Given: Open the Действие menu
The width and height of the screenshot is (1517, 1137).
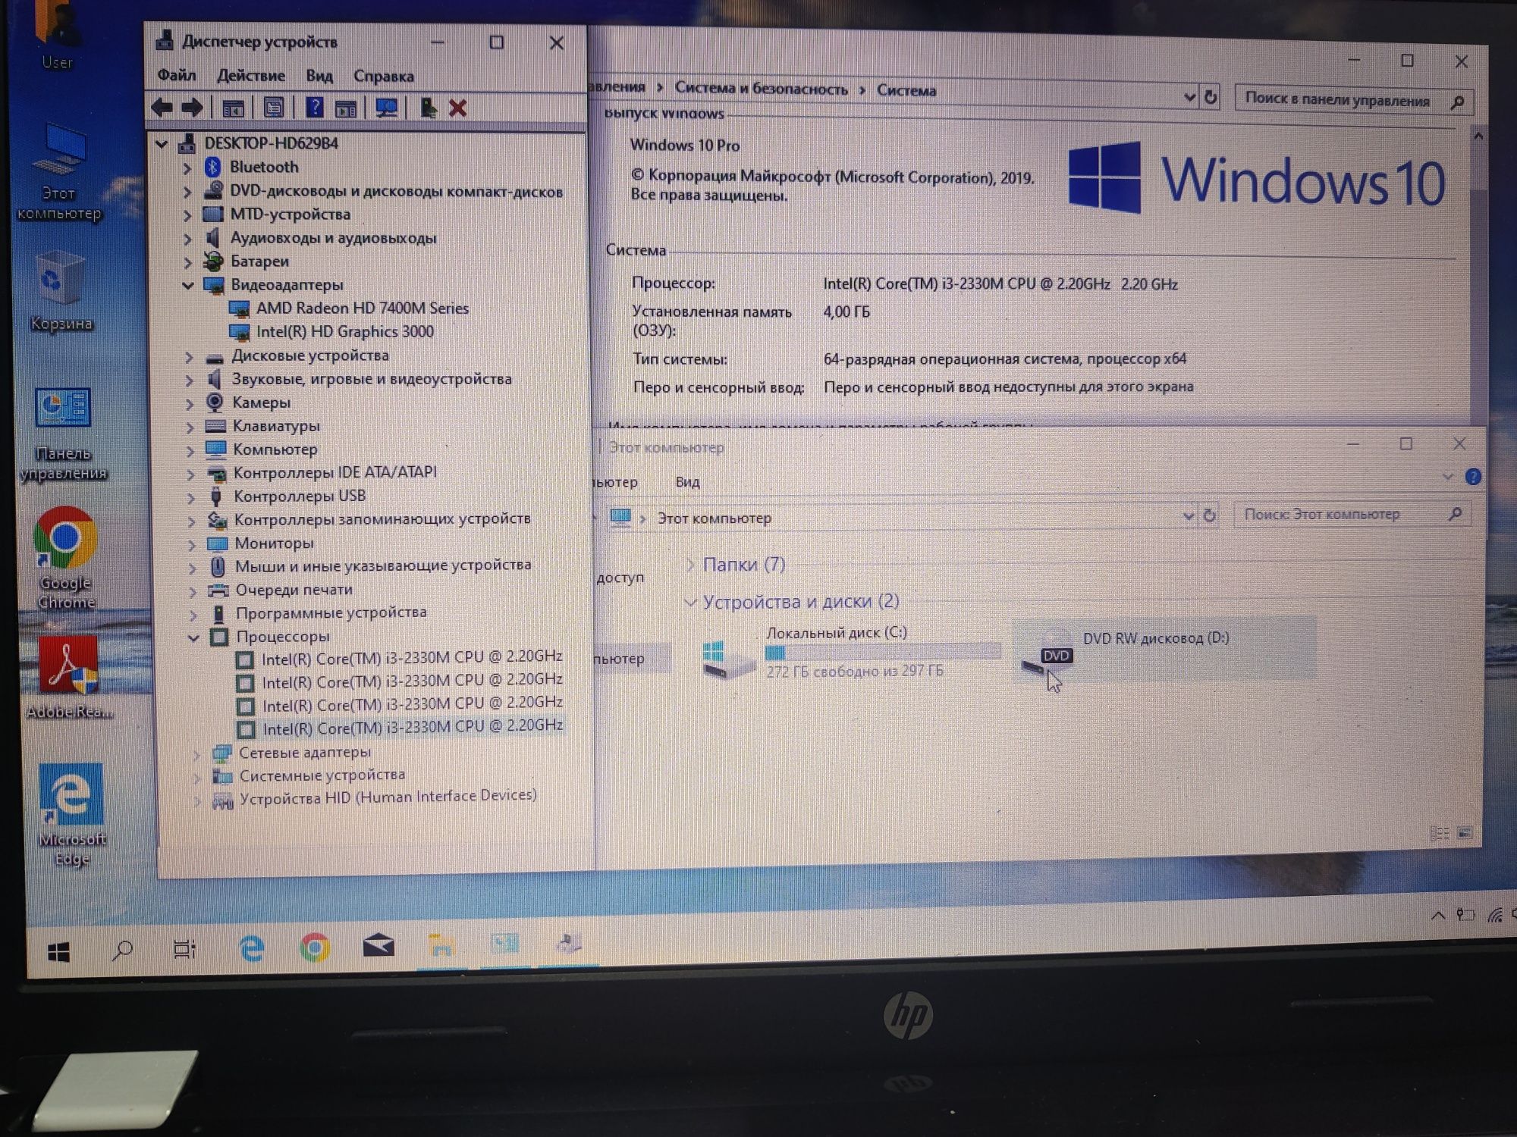Looking at the screenshot, I should click(x=251, y=76).
